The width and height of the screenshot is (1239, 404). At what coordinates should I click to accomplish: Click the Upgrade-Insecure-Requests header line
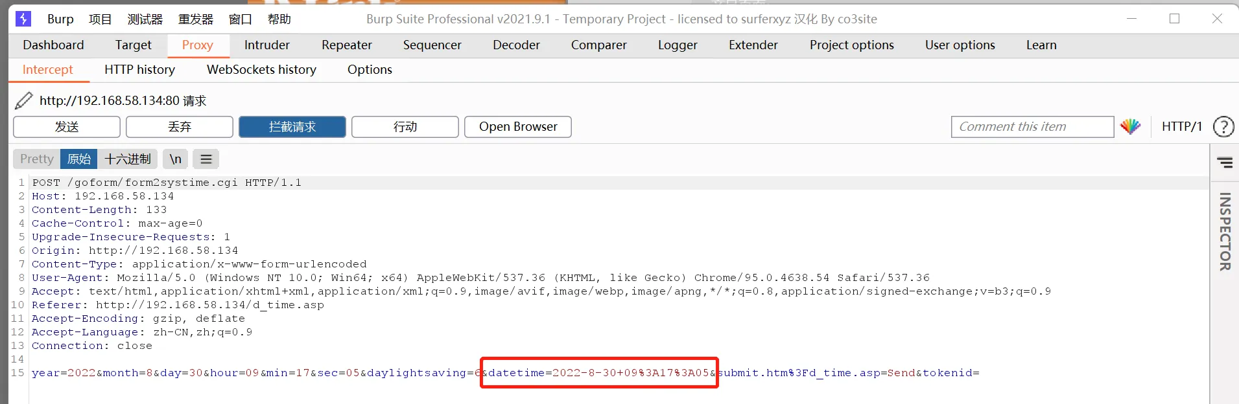[x=131, y=237]
